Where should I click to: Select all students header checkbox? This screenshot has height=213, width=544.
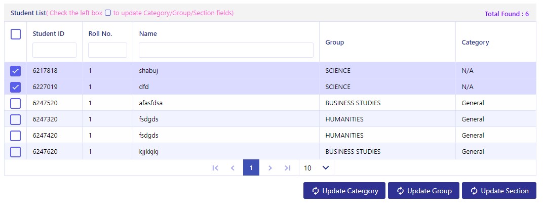16,34
